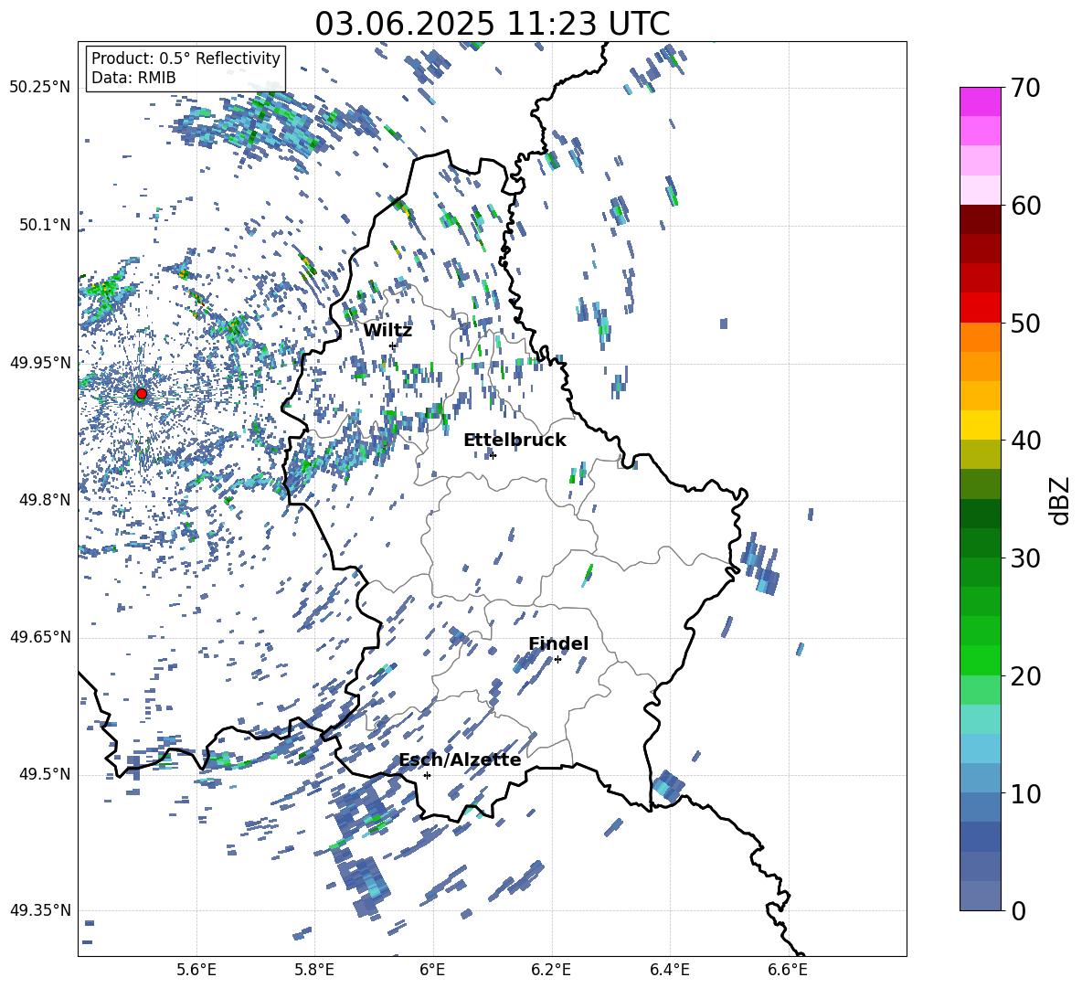Click the Ettelbruck station cross marker
This screenshot has width=1082, height=988.
pyautogui.click(x=492, y=455)
